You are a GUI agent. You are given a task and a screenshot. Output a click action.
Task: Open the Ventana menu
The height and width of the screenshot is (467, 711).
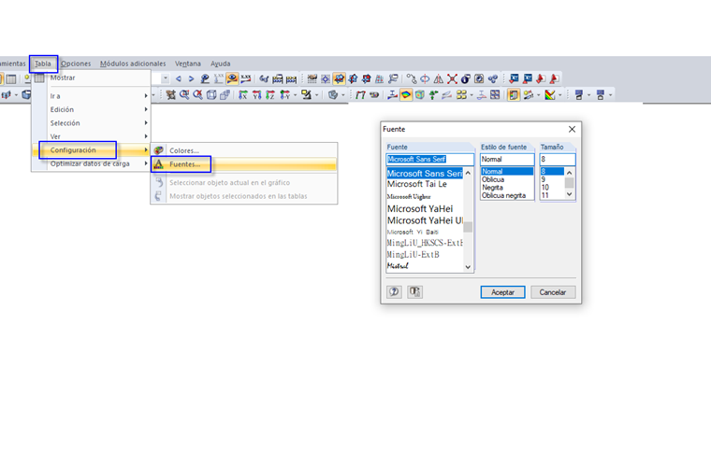(188, 64)
